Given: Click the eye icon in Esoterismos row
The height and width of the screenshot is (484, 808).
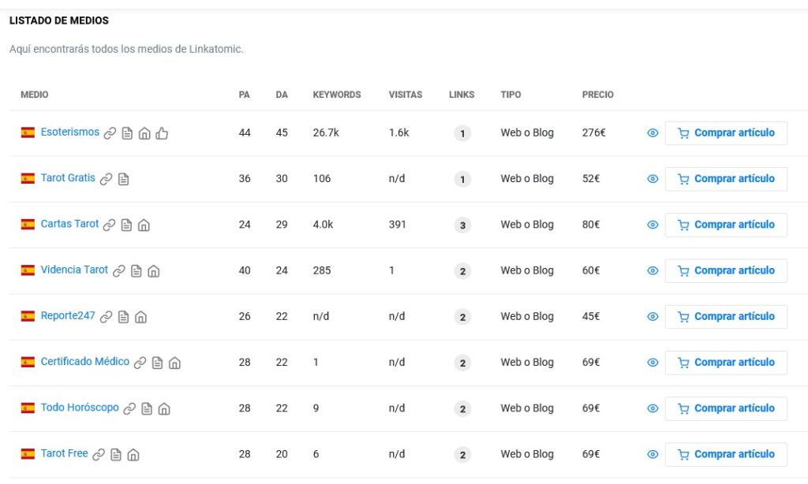Looking at the screenshot, I should click(653, 133).
